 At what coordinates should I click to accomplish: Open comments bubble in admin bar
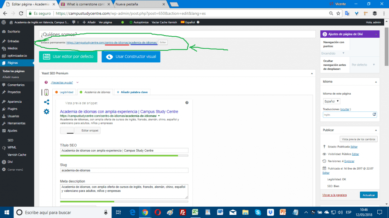(x=74, y=22)
